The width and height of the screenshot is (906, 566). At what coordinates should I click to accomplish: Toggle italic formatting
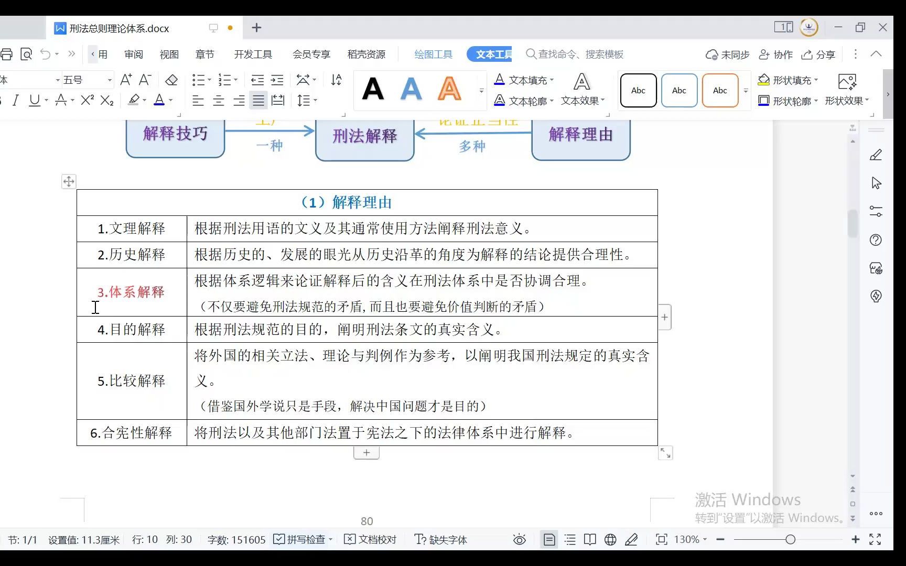15,100
